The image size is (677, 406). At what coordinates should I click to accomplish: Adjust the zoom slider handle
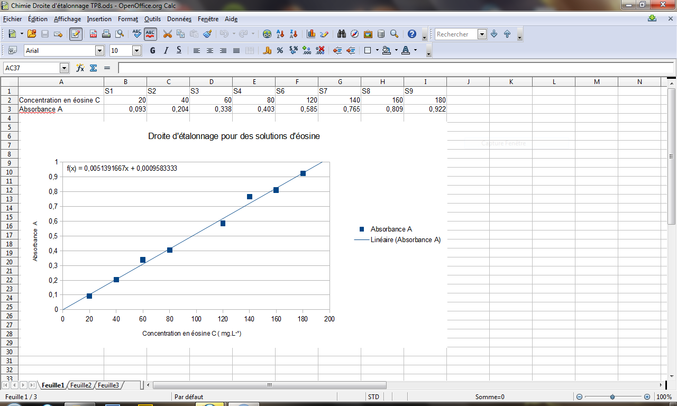point(612,397)
